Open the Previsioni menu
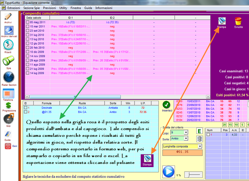249x181 pixels. tap(50, 8)
